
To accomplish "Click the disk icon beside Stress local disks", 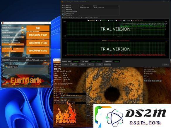I will [x=63, y=13].
